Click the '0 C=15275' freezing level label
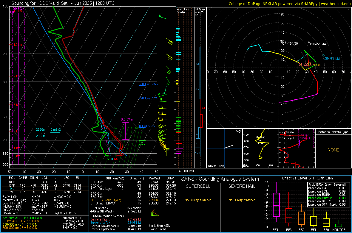The height and width of the screenshot is (233, 352). tap(147, 126)
